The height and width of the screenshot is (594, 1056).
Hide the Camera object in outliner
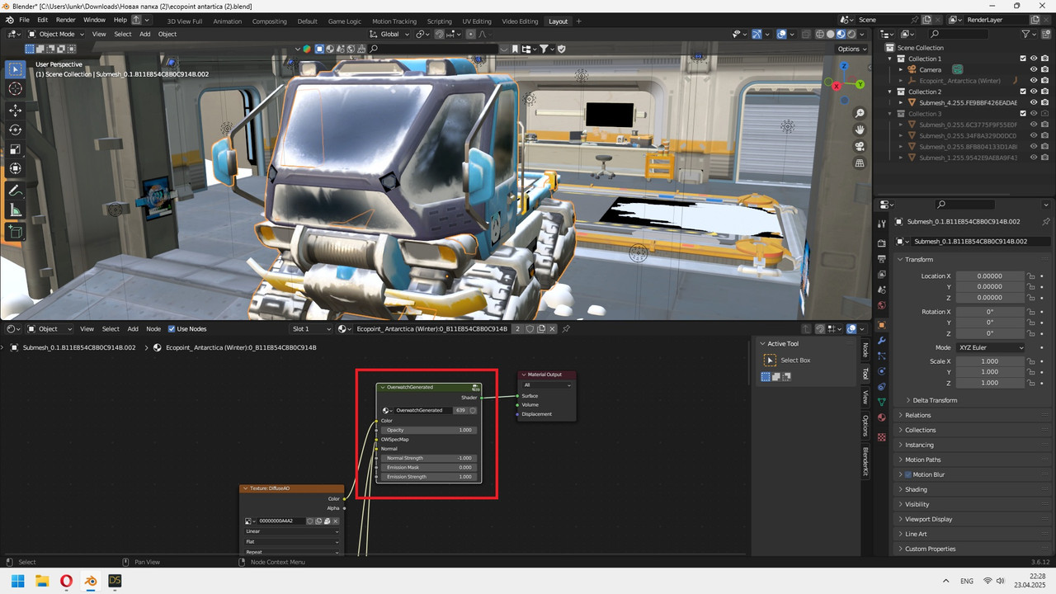1033,69
